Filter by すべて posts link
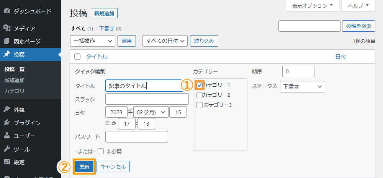 click(78, 29)
